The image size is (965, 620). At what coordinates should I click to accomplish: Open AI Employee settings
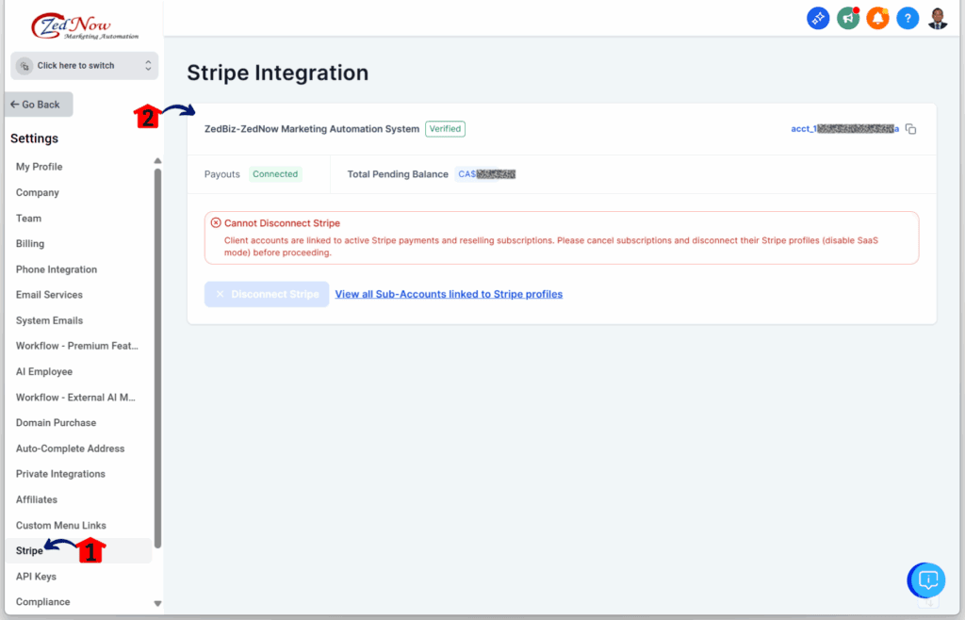(44, 371)
